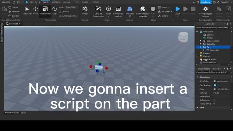This screenshot has height=131, width=233.
Task: Click the Colaborar button
Action: pyautogui.click(x=206, y=2)
